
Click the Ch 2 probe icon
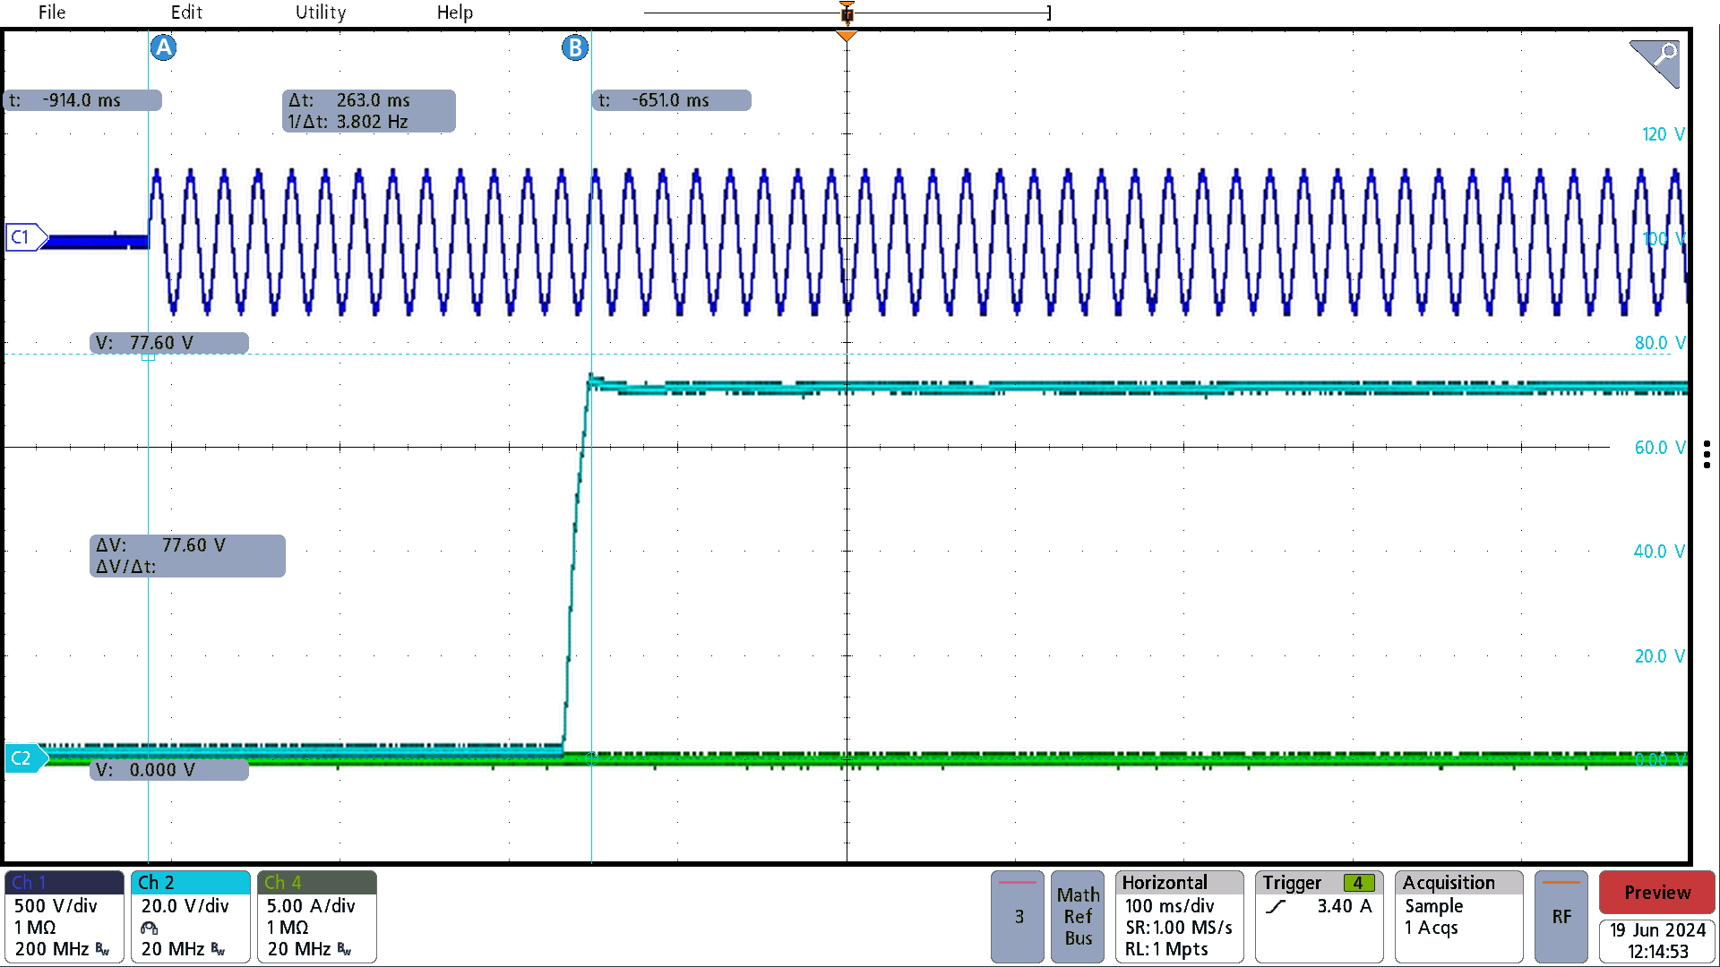pos(150,928)
